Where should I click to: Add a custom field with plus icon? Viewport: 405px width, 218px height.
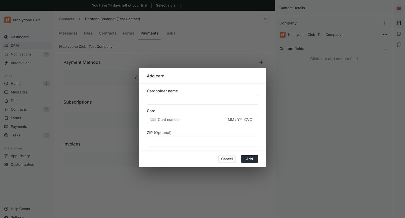[x=385, y=49]
